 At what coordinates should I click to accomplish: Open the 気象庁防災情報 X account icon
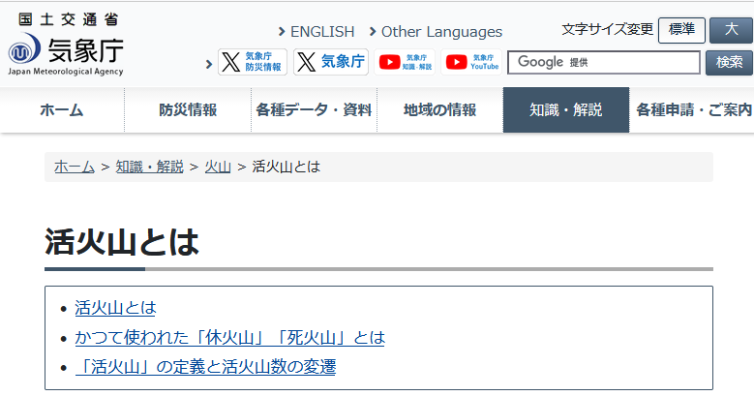click(x=253, y=62)
